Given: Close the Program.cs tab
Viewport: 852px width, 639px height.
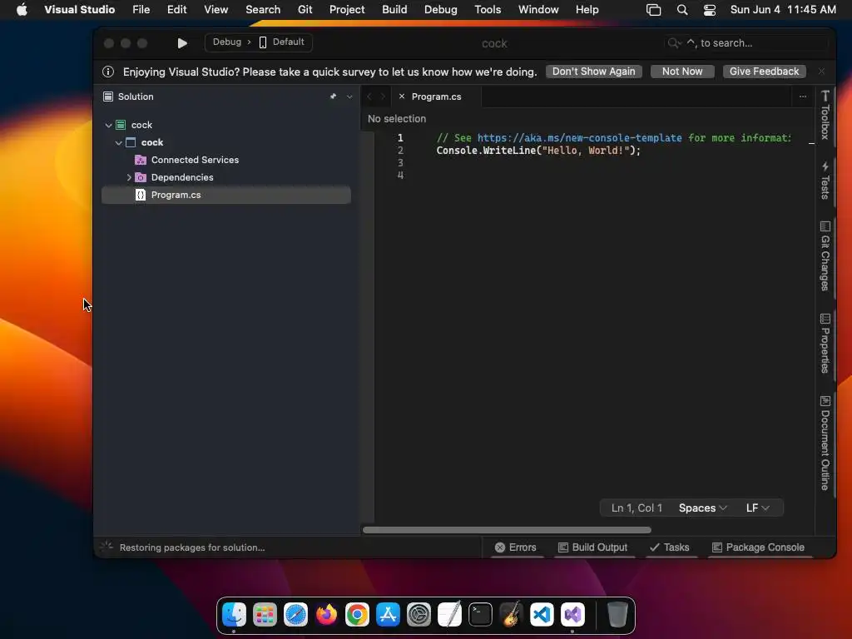Looking at the screenshot, I should pyautogui.click(x=402, y=97).
